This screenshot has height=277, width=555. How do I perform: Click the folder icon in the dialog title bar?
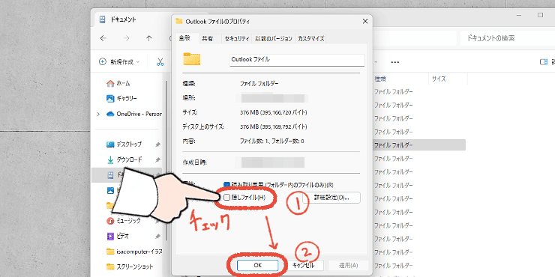coord(178,21)
